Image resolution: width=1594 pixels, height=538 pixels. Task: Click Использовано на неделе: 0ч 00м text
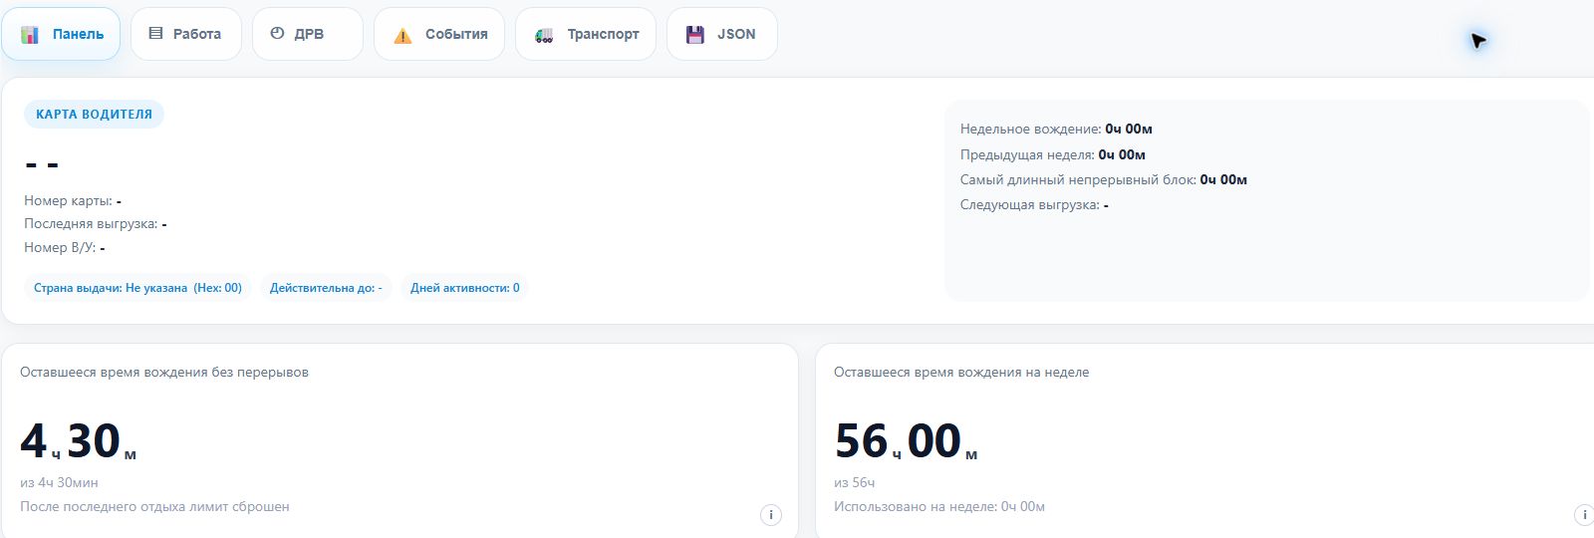pyautogui.click(x=939, y=506)
